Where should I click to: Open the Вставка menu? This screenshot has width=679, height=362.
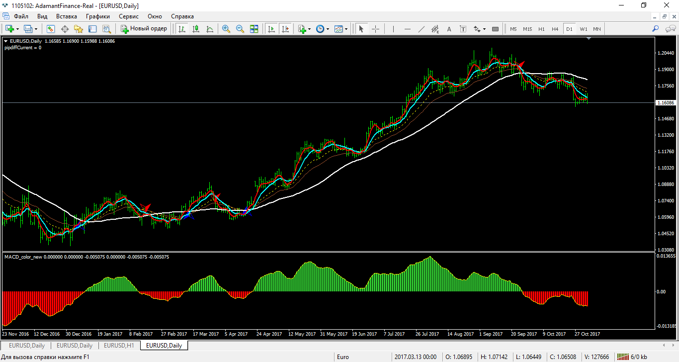click(67, 16)
